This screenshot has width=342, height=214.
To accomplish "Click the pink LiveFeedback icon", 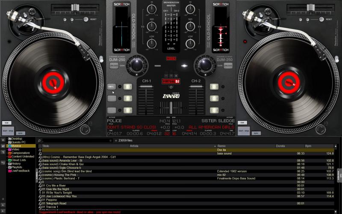I will click(9, 171).
